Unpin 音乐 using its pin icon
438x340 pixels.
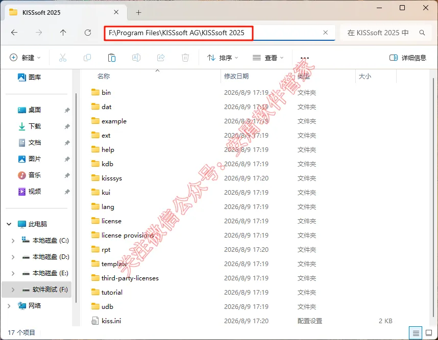point(67,175)
